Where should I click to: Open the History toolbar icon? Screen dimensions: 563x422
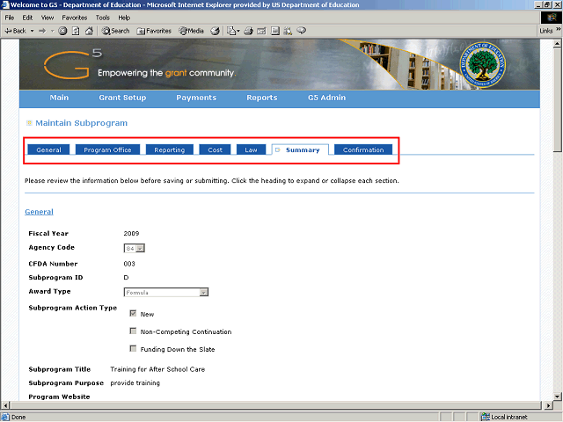click(215, 31)
